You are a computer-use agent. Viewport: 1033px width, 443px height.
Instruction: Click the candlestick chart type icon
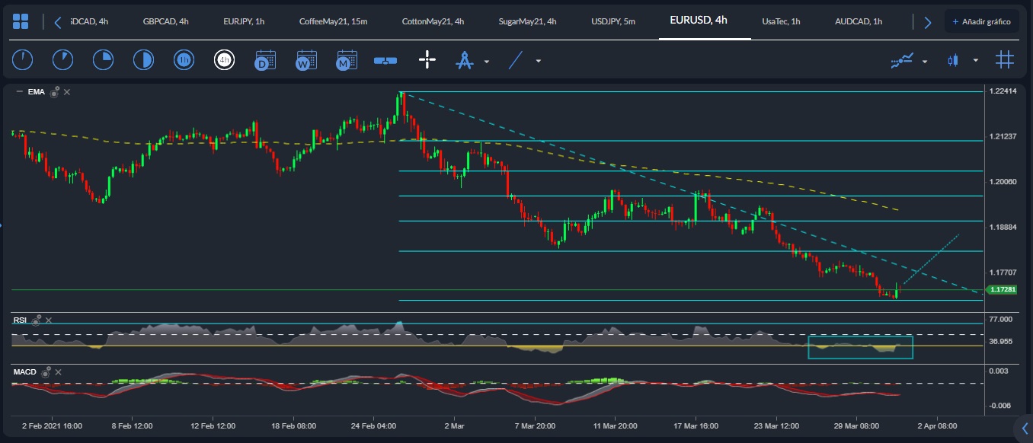[x=952, y=60]
